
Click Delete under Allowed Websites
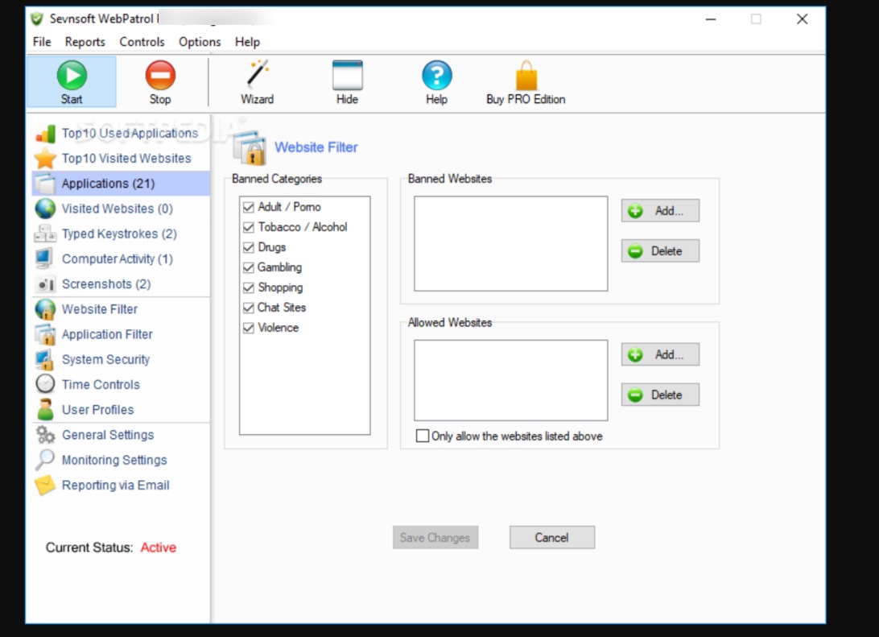660,395
